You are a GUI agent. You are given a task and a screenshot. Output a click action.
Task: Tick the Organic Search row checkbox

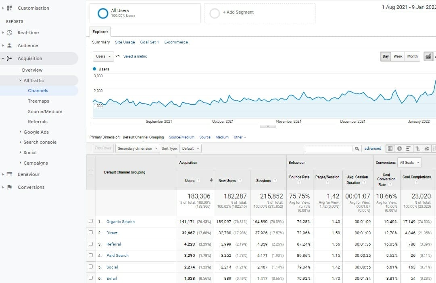tap(91, 221)
